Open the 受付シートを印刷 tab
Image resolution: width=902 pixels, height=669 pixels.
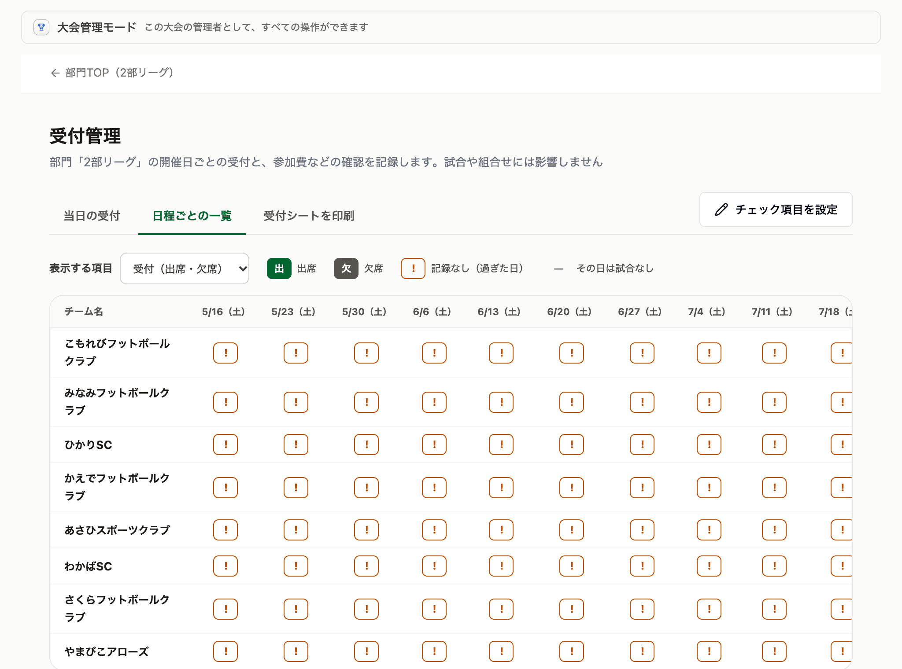309,216
